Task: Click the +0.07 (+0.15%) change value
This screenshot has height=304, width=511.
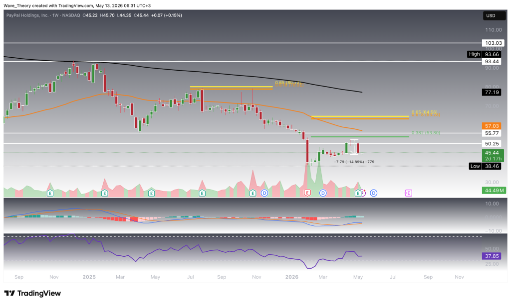Action: pyautogui.click(x=167, y=15)
